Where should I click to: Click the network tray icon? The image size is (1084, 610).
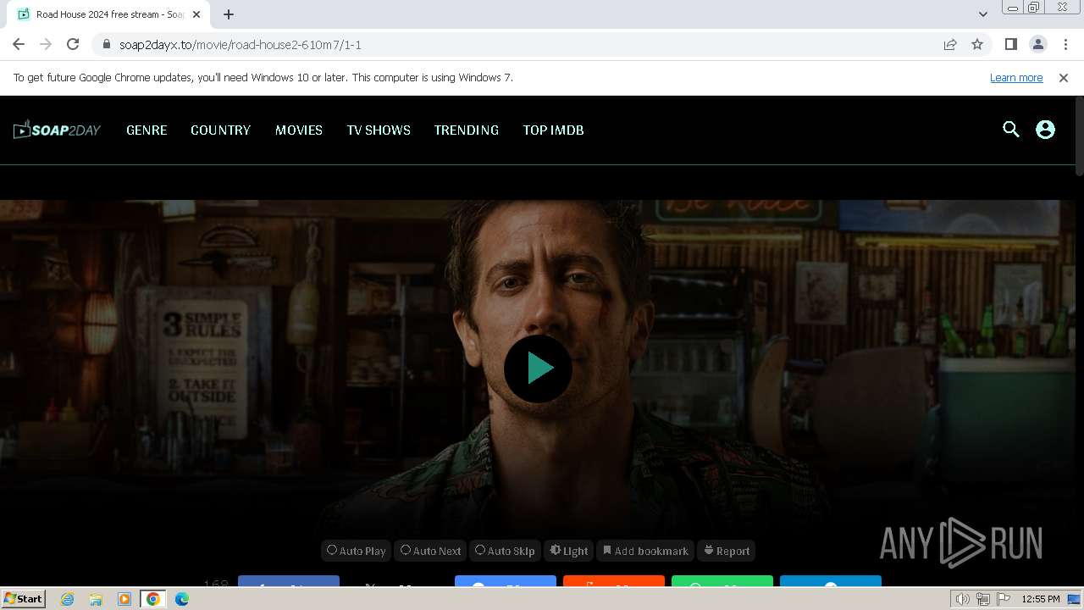tap(982, 599)
